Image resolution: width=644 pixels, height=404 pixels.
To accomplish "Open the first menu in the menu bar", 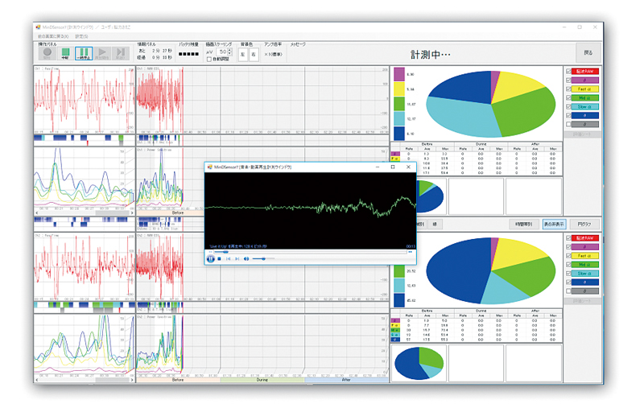I will tap(53, 36).
